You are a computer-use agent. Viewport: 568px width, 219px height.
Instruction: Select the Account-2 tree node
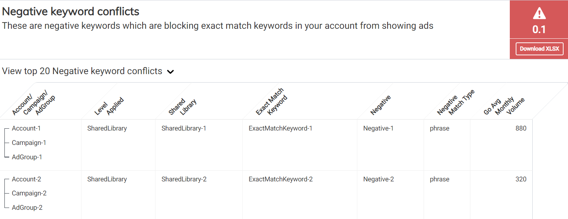click(x=27, y=179)
